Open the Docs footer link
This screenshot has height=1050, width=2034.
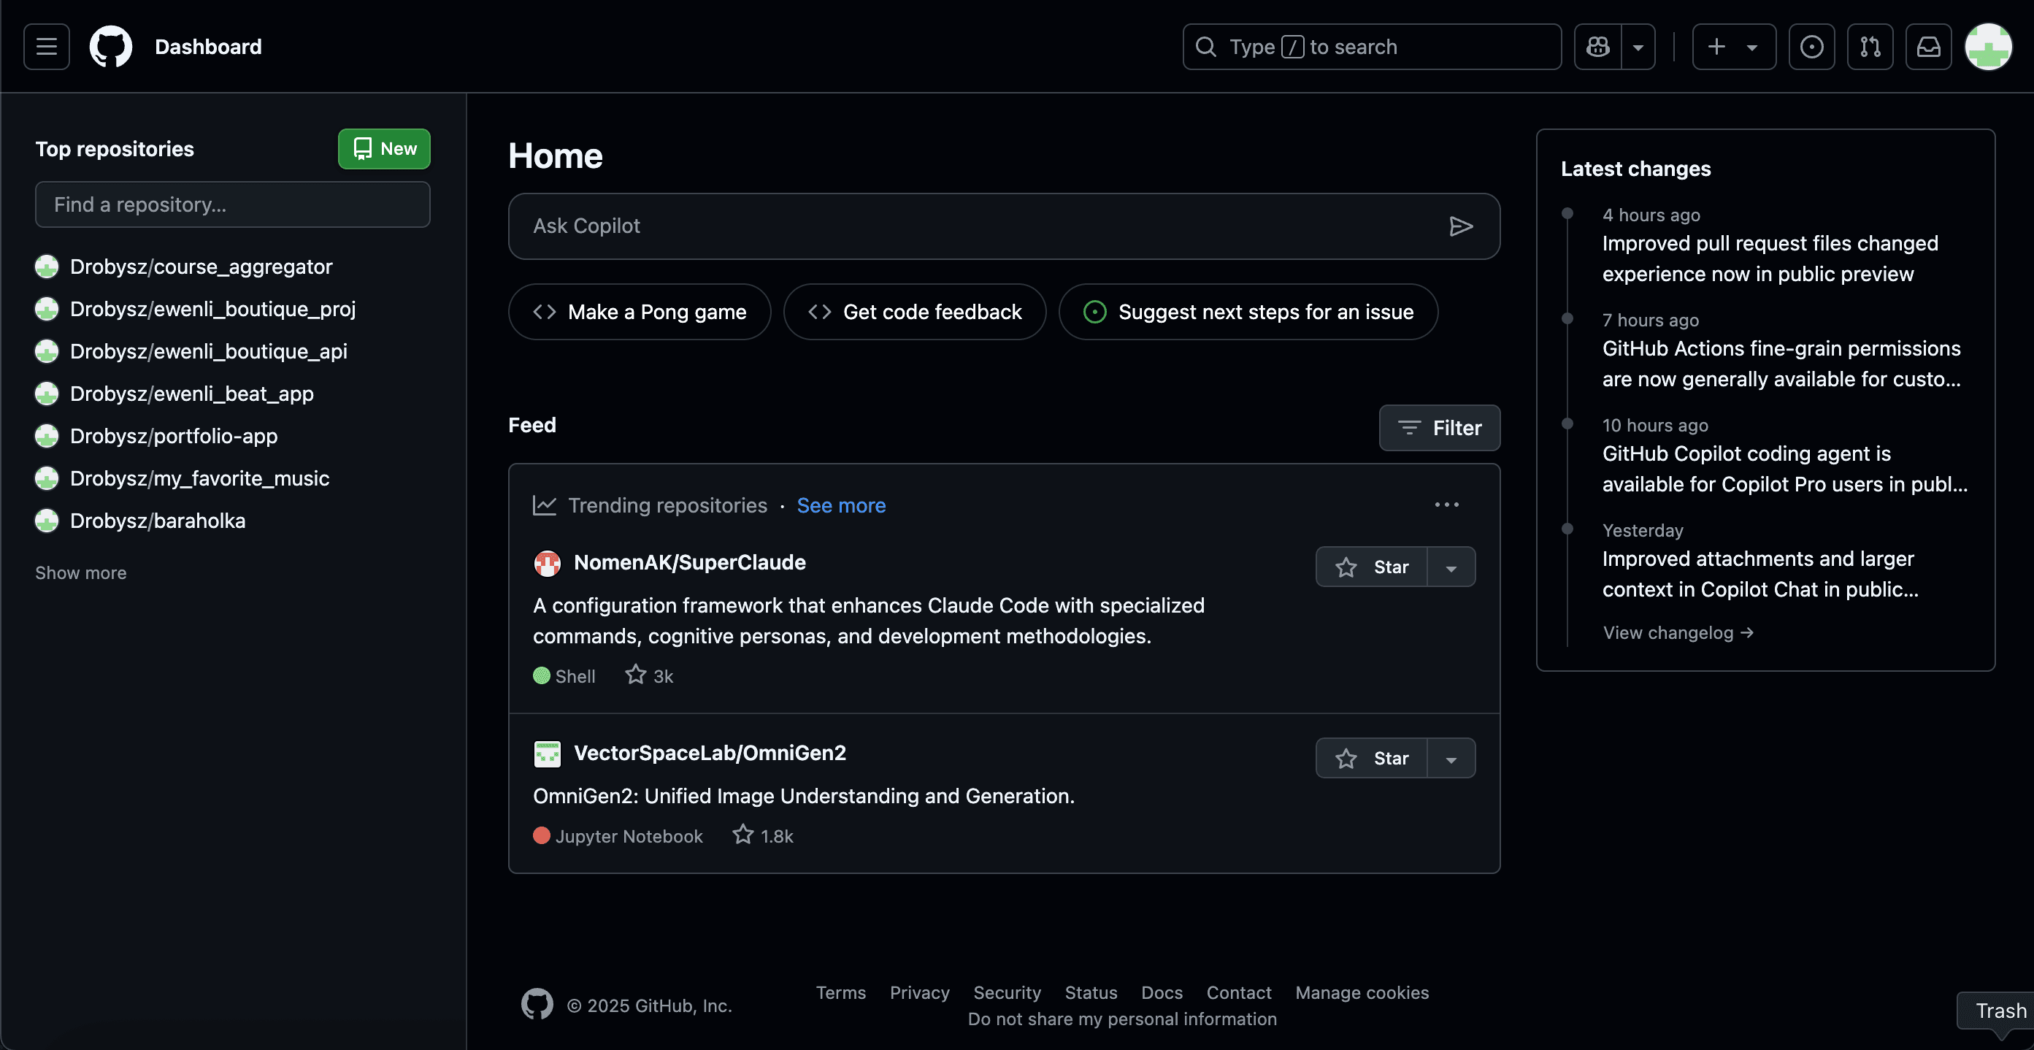(x=1162, y=993)
